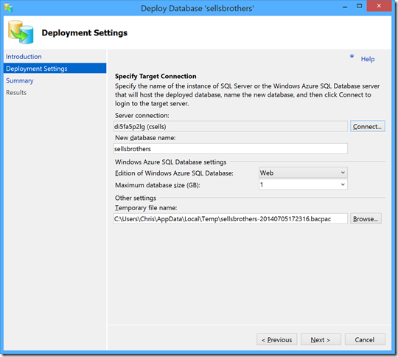Image resolution: width=398 pixels, height=357 pixels.
Task: Proceed with the Next button
Action: [321, 339]
